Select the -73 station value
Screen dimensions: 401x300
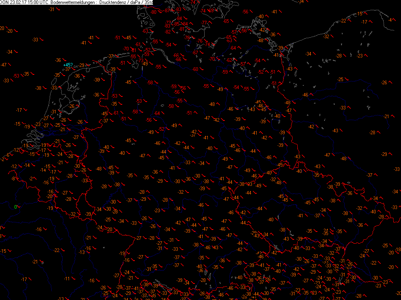(140, 60)
